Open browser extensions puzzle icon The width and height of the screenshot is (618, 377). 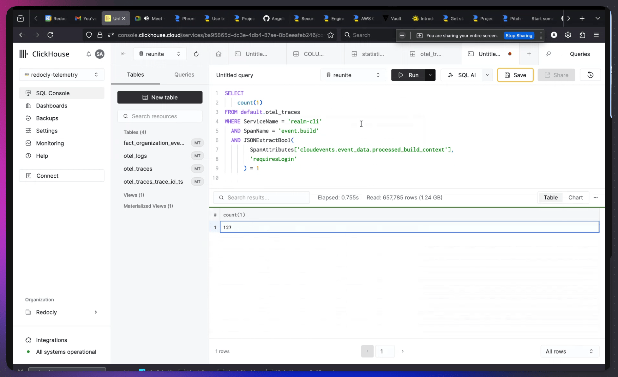point(582,35)
